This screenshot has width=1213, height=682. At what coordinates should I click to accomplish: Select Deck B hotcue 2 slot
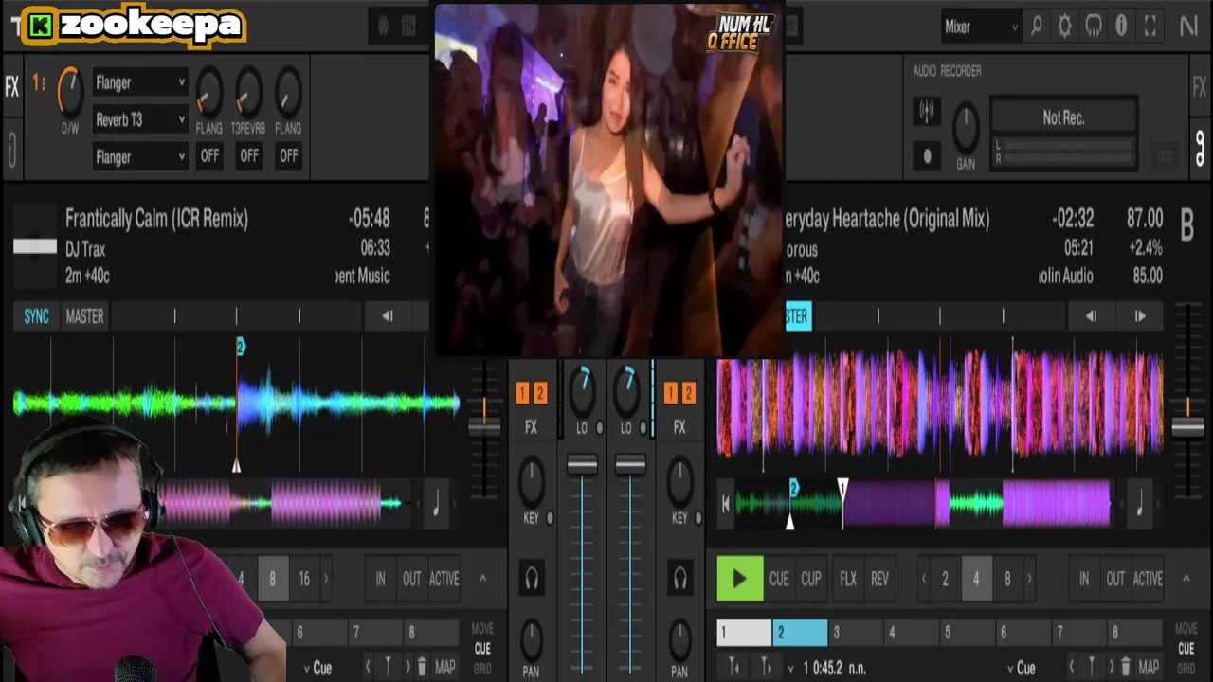point(800,633)
